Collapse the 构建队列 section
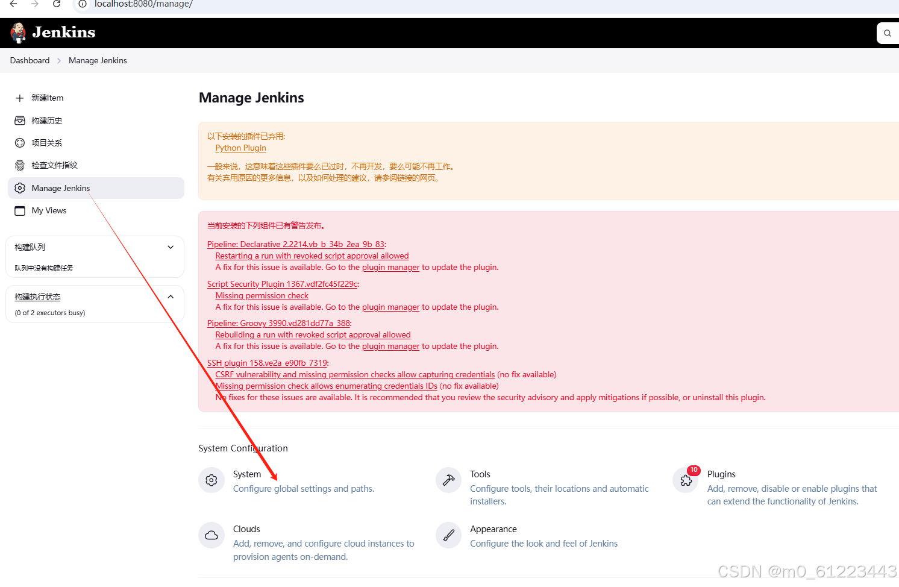This screenshot has width=899, height=587. point(171,247)
